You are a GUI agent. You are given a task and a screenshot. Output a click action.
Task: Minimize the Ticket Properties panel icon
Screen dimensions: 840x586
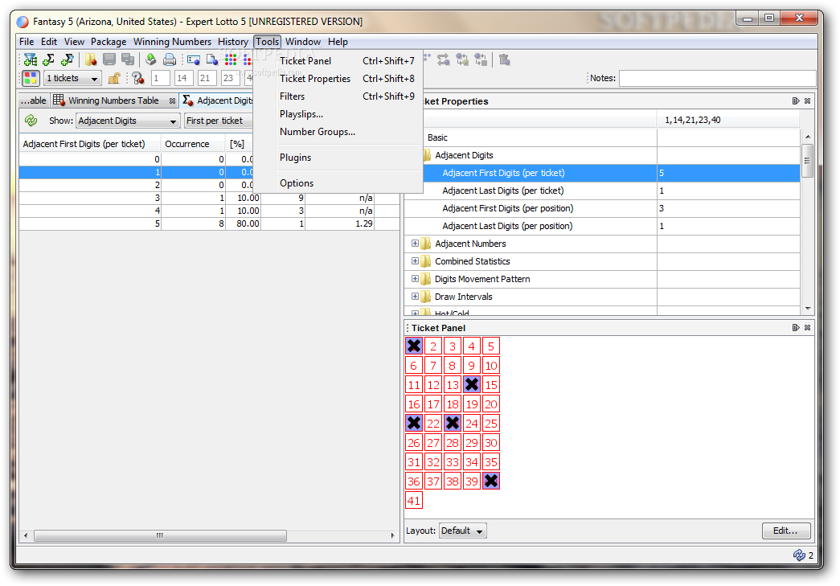[x=796, y=100]
